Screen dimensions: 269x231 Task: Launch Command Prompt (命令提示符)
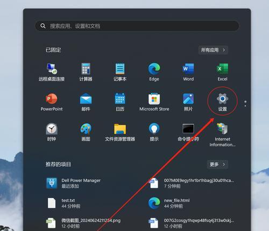188,132
